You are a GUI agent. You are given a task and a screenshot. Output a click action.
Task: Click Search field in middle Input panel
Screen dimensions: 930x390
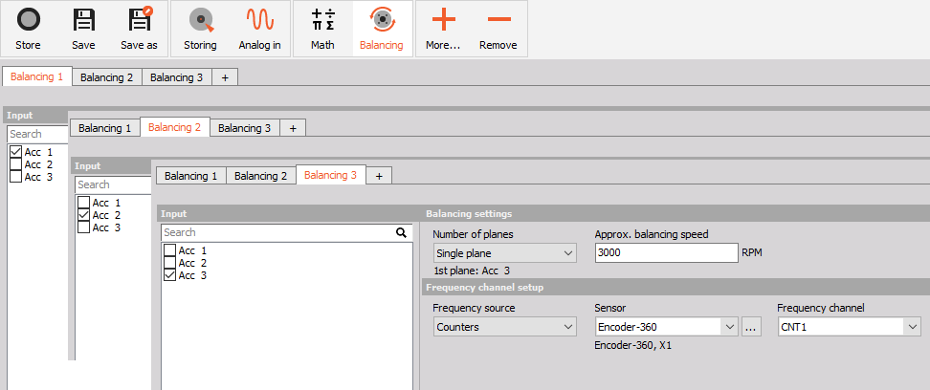click(113, 184)
